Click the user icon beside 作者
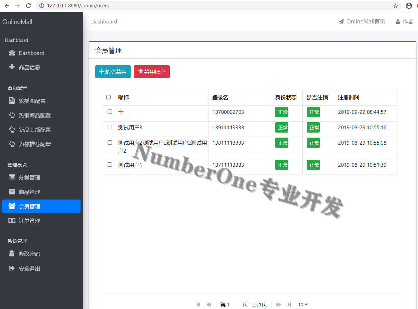Image resolution: width=418 pixels, height=309 pixels. [x=398, y=21]
